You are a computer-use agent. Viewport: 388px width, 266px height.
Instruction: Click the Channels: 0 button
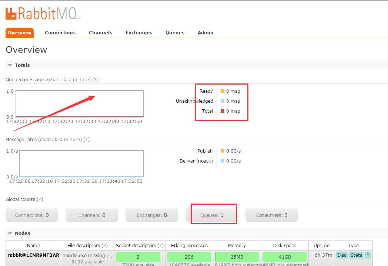click(92, 215)
